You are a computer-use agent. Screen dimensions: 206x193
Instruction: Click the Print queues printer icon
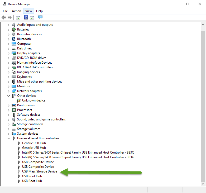pyautogui.click(x=14, y=105)
